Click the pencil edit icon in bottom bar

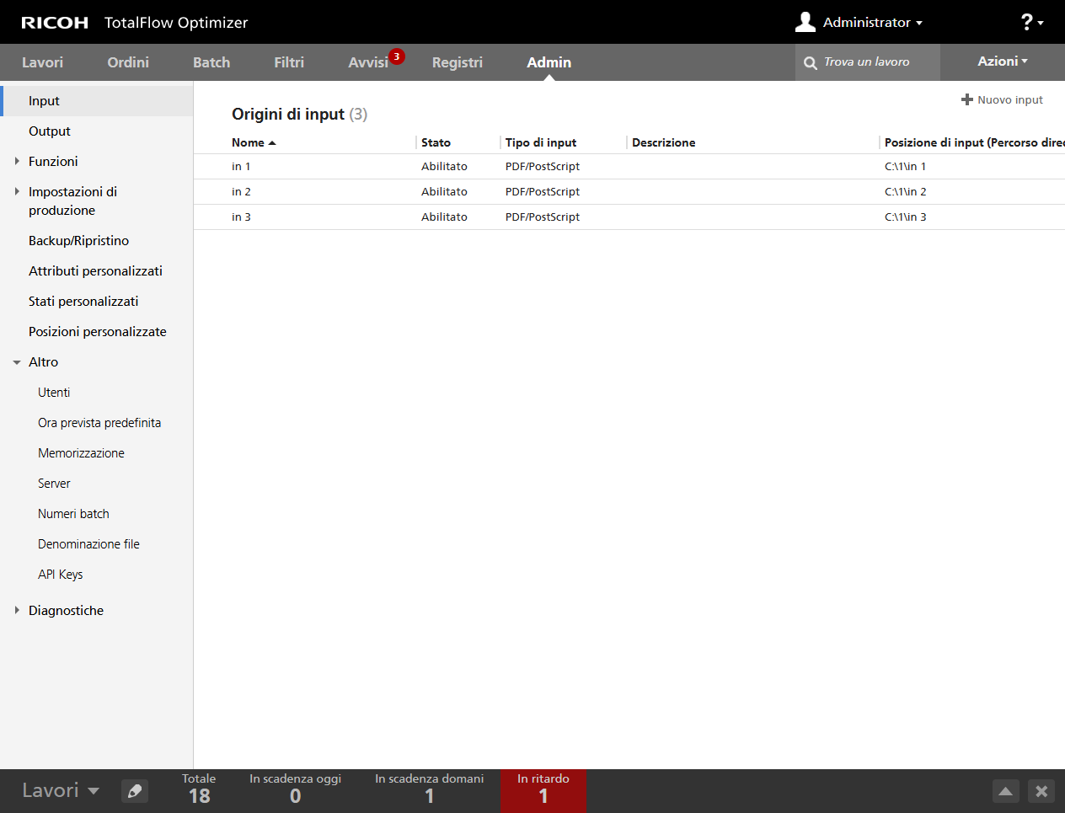click(135, 791)
